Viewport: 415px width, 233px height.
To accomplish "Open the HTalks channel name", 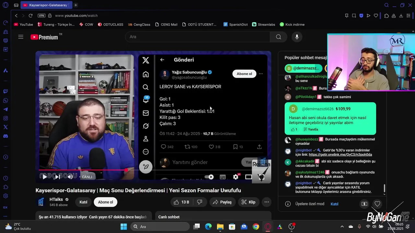I will [56, 200].
